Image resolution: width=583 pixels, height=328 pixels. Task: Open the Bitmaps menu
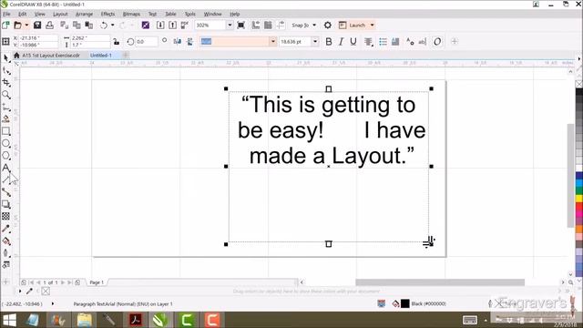click(131, 14)
